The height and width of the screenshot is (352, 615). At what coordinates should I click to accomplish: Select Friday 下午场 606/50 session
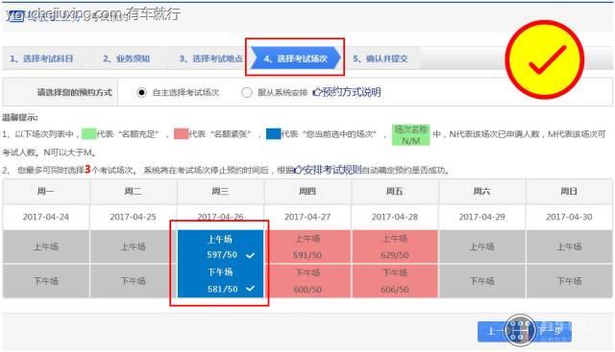click(x=395, y=281)
